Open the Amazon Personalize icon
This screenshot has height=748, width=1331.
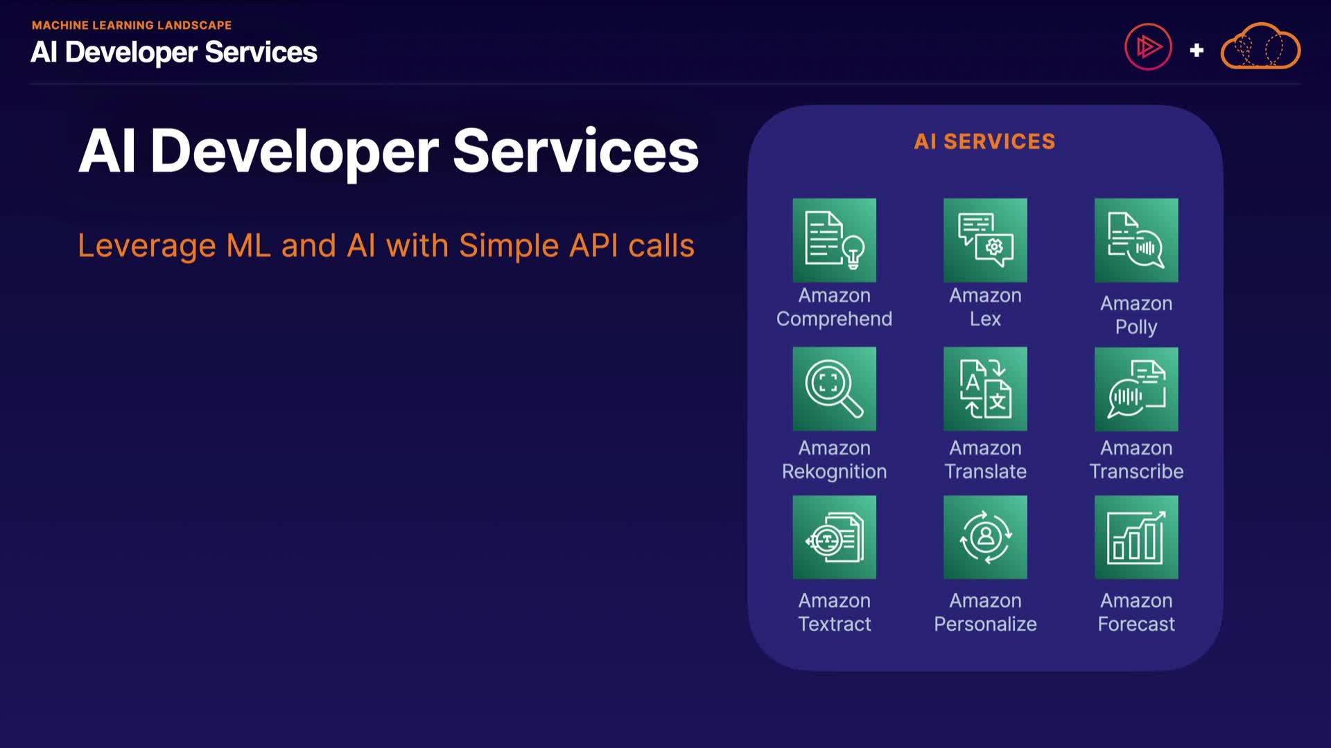click(985, 537)
